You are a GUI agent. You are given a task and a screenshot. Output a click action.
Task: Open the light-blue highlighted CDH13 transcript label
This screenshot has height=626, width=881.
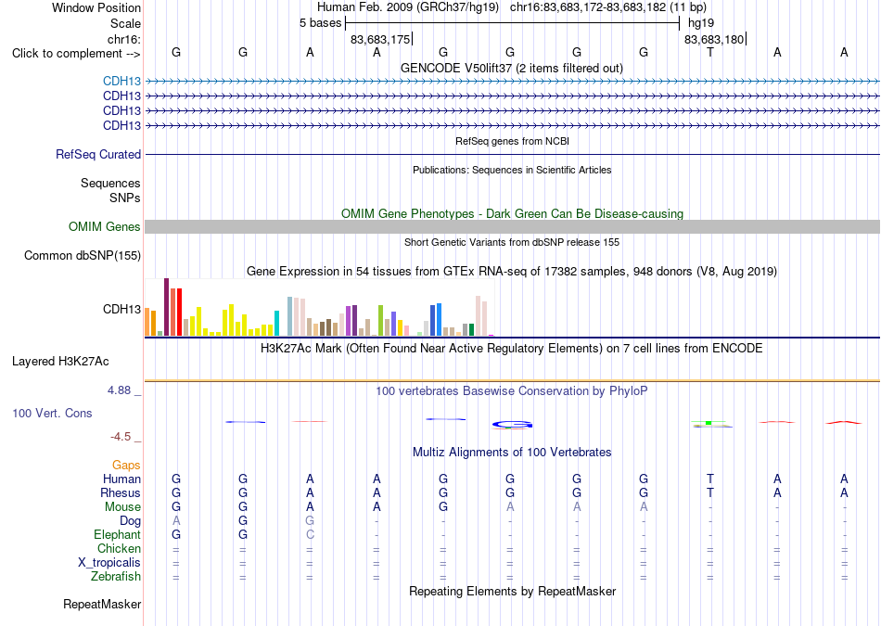click(121, 82)
